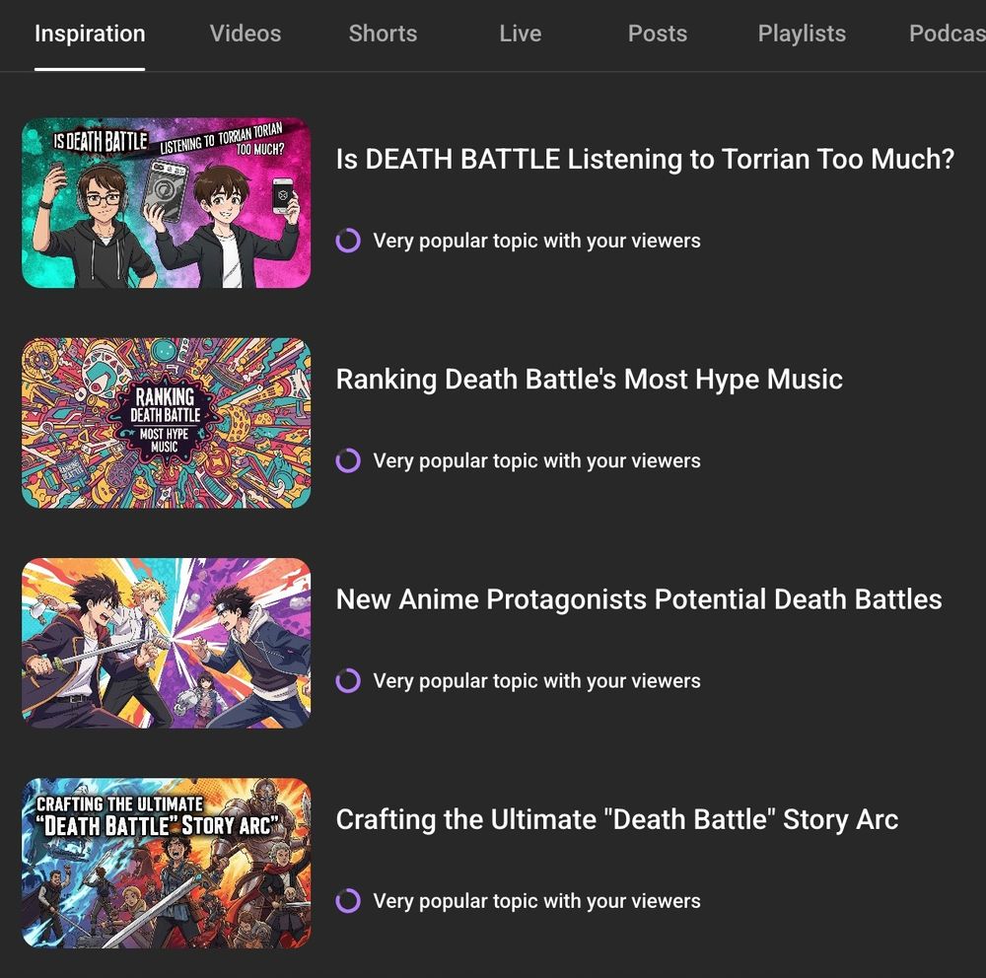986x978 pixels.
Task: Select the title 'Ranking Death Battle's Most Hype Music'
Action: [x=590, y=380]
